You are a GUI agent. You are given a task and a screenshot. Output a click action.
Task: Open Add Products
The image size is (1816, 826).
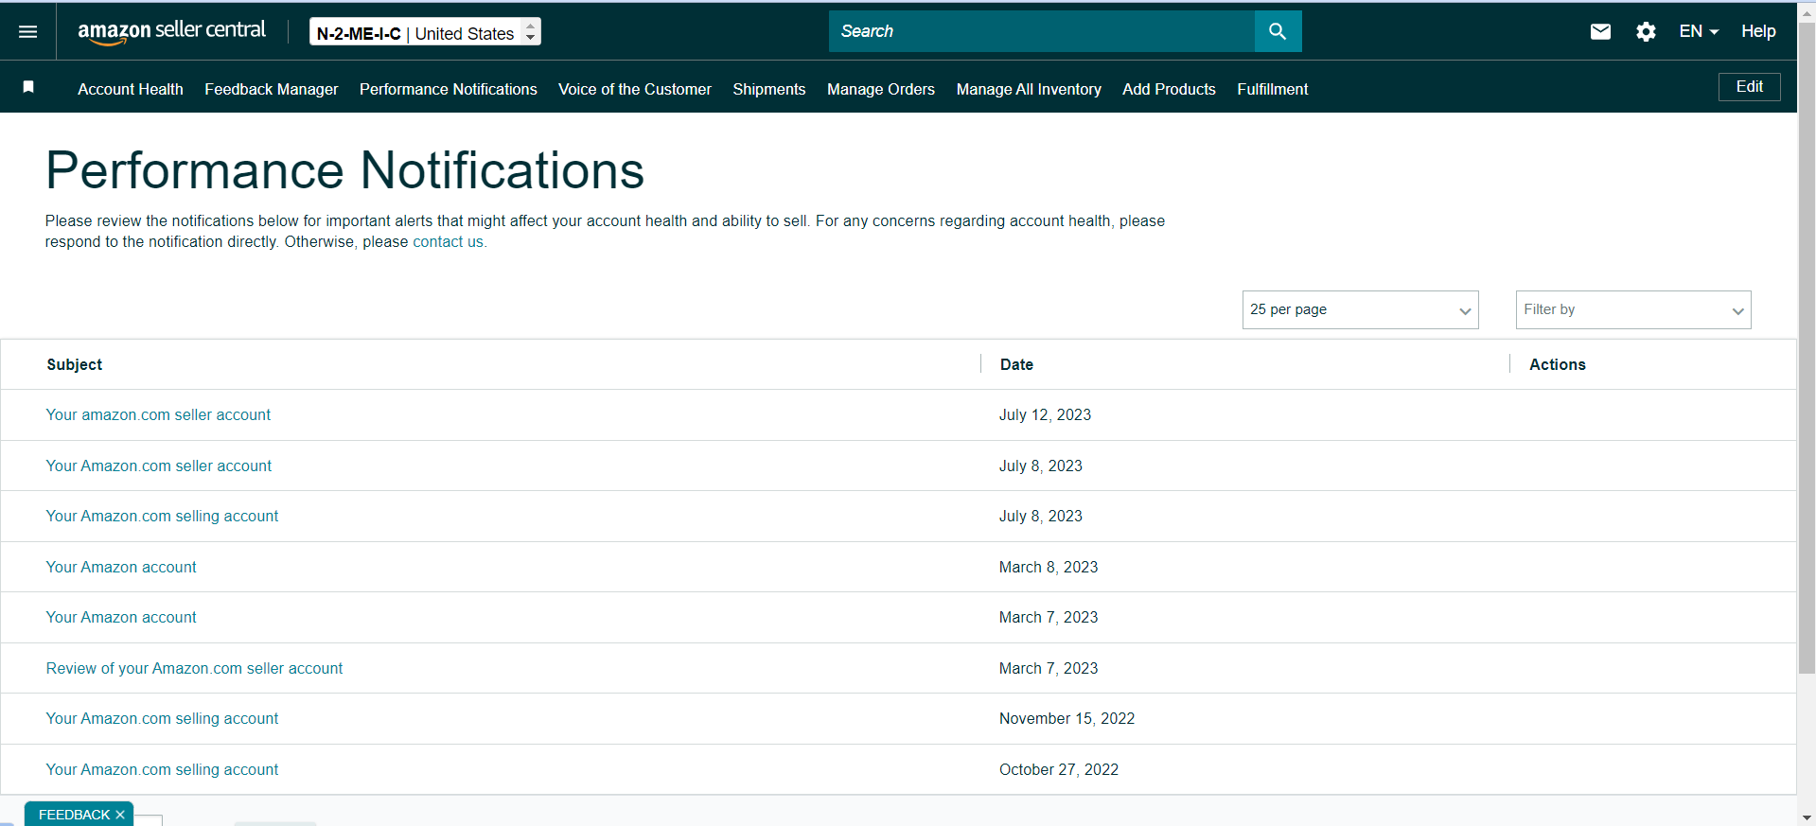[x=1169, y=89]
